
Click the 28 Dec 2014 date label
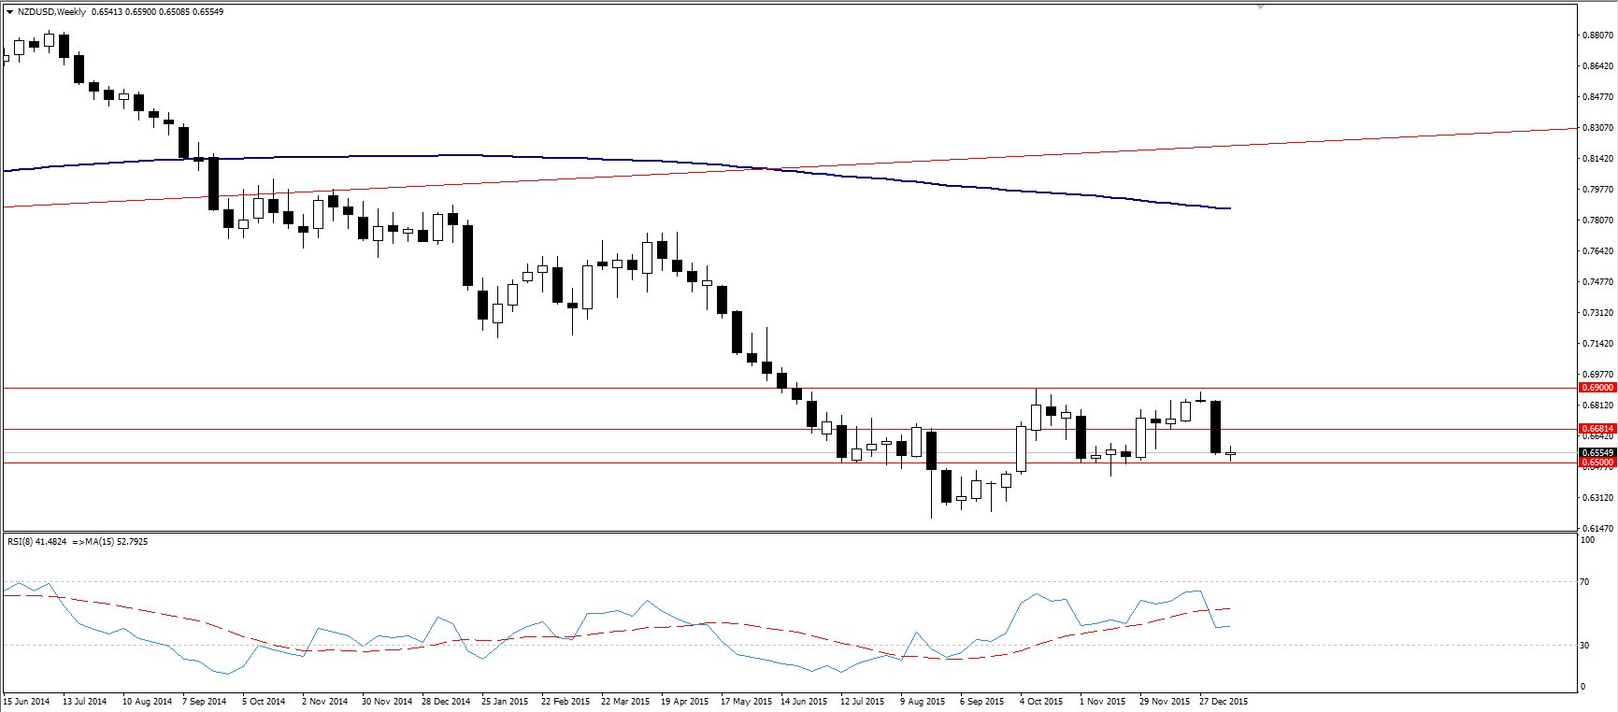tap(445, 701)
